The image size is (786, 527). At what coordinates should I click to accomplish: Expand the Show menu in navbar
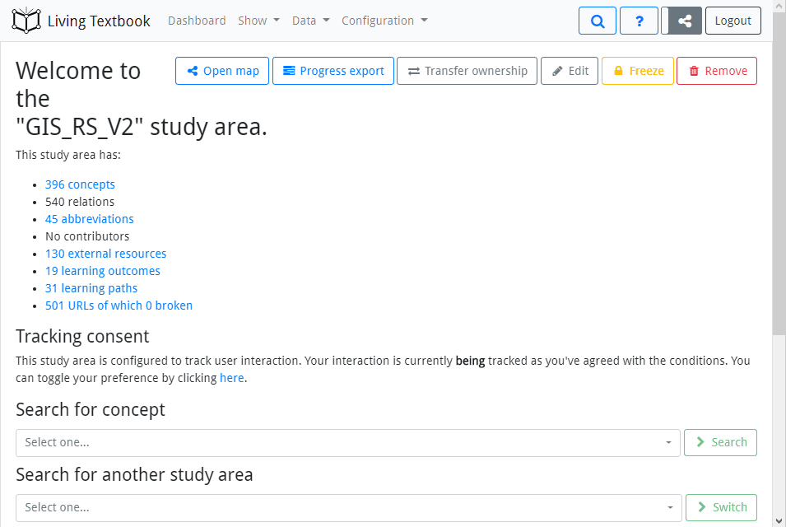258,21
